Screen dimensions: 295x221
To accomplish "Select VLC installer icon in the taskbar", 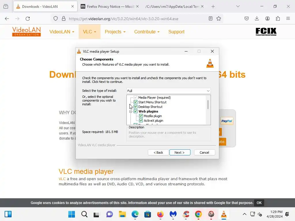I will [224, 214].
